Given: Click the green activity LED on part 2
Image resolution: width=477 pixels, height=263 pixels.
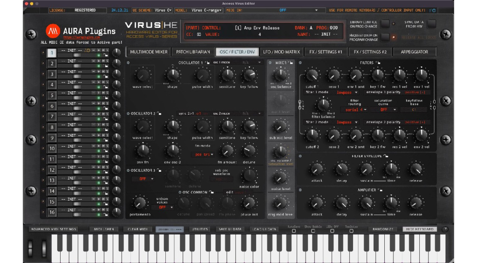Looking at the screenshot, I should coord(99,66).
